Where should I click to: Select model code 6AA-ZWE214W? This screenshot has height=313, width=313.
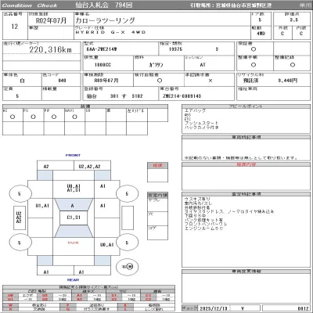pos(102,49)
